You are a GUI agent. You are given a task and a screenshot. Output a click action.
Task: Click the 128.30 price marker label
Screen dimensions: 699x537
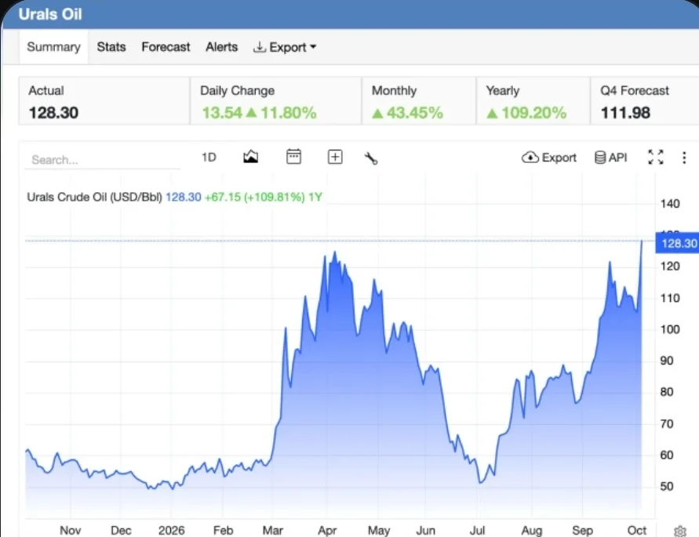tap(678, 243)
